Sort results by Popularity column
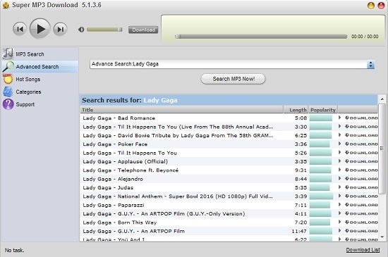 point(323,110)
